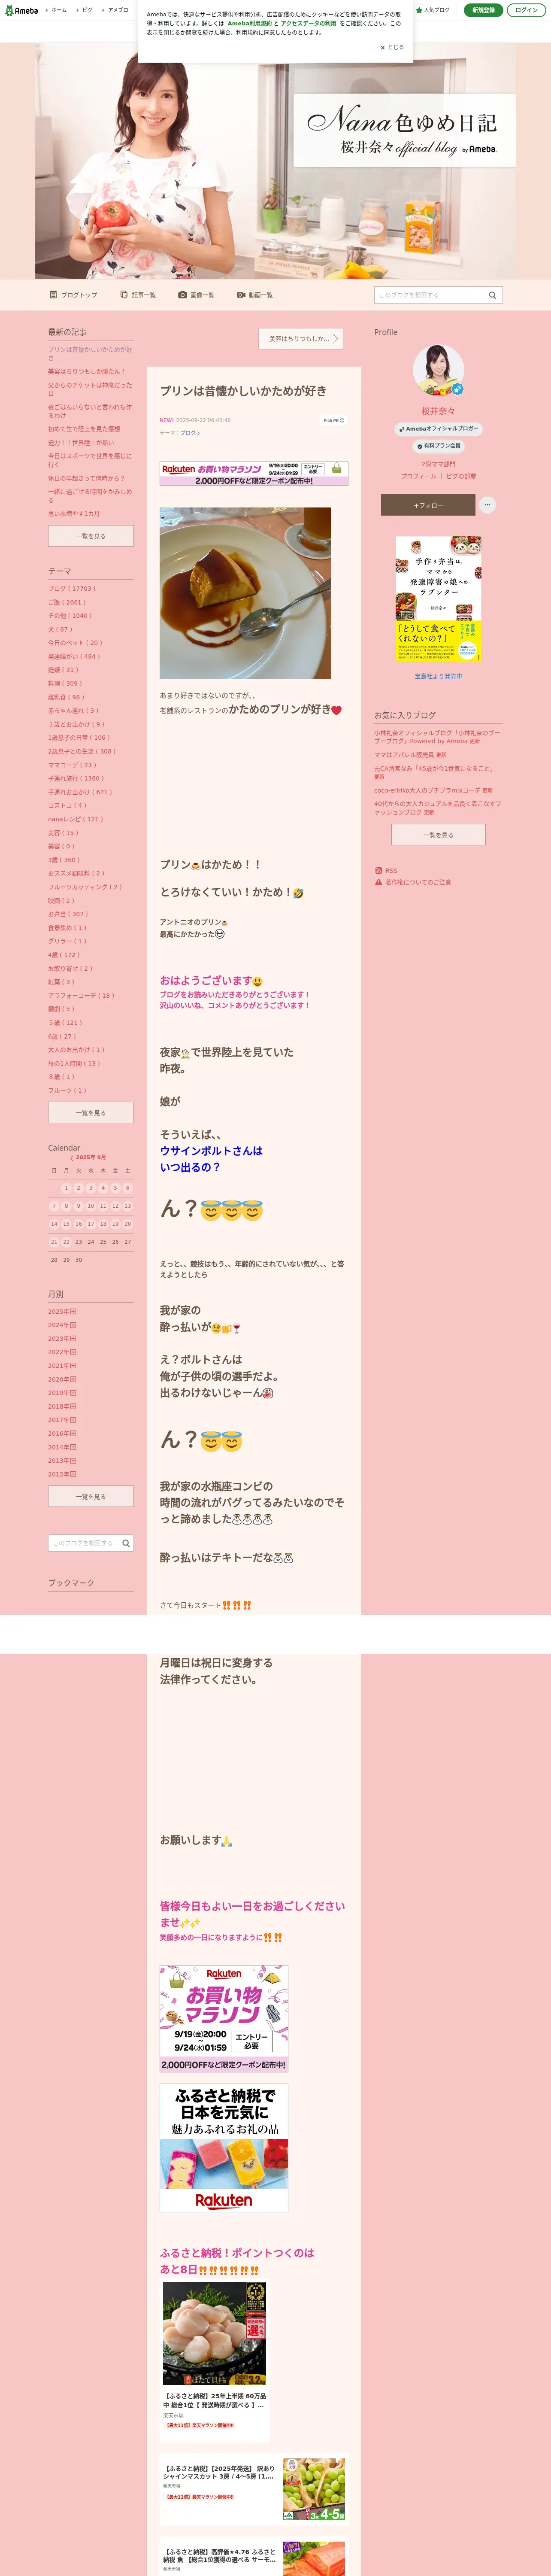This screenshot has height=2576, width=551.
Task: Open theme 料理 ( 309 )
Action: point(65,683)
